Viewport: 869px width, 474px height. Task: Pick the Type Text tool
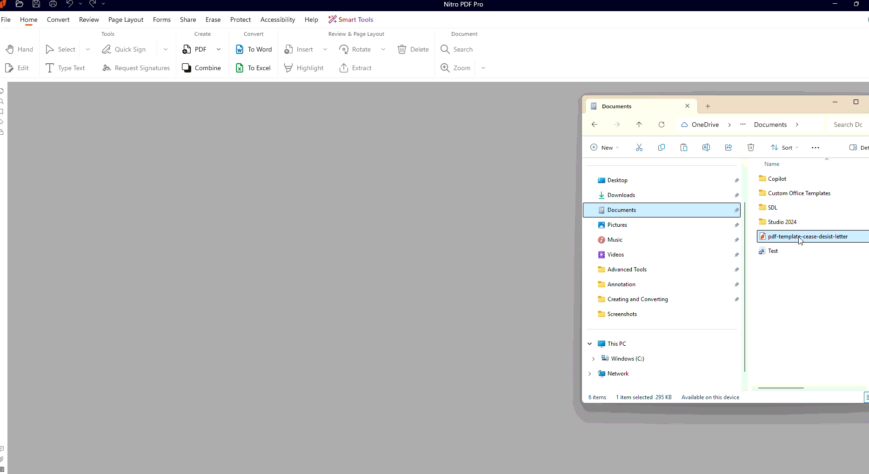click(66, 68)
